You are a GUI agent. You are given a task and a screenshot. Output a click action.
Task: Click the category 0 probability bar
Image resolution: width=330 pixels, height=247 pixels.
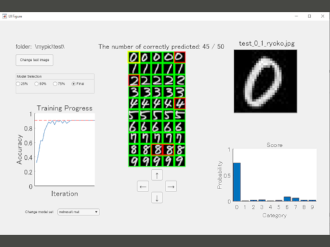237,182
